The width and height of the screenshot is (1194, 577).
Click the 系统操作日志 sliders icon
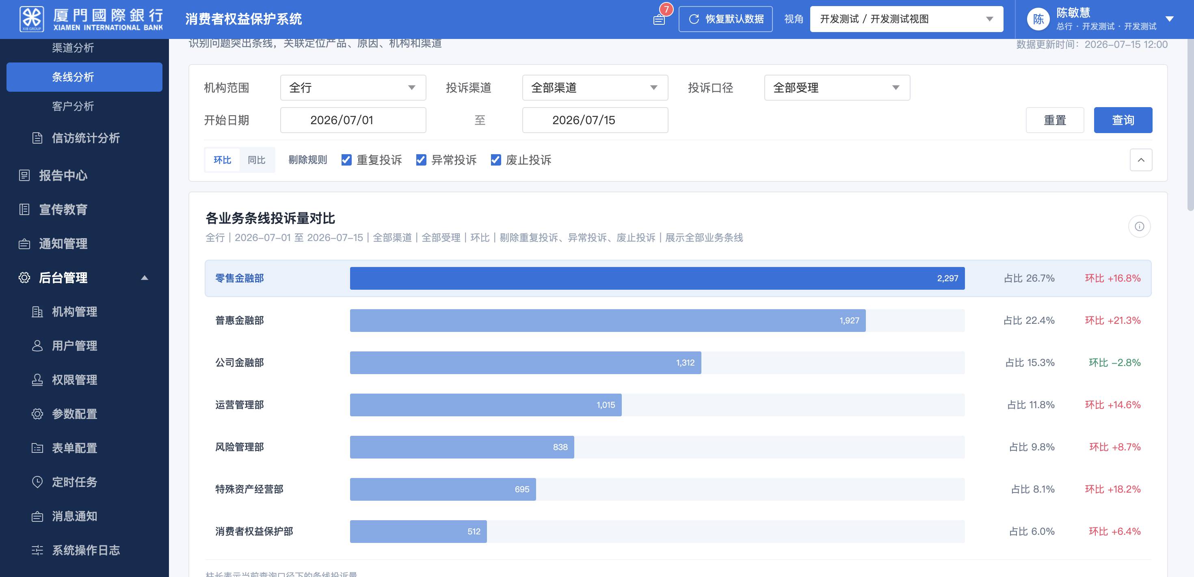point(37,550)
